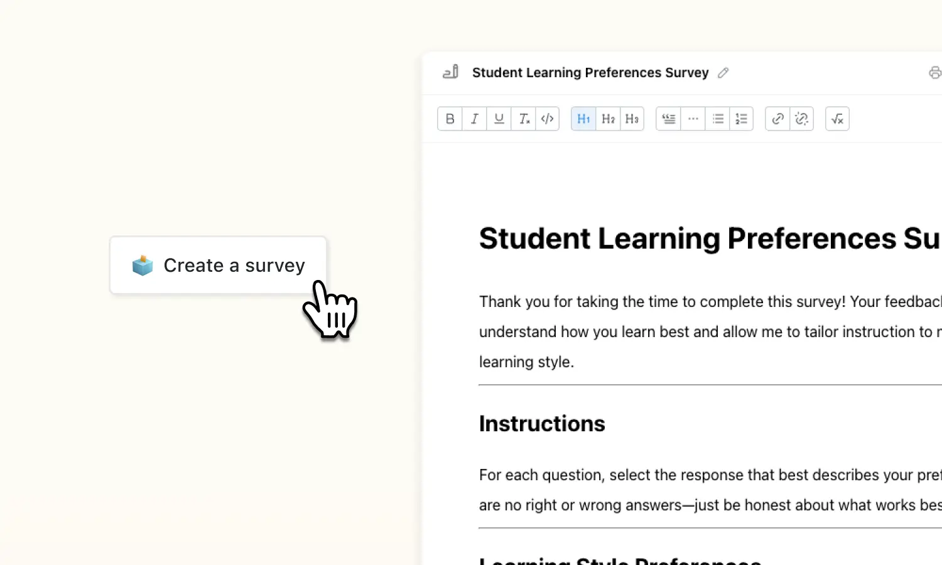Insert a horizontal divider
This screenshot has height=565, width=942.
[693, 119]
